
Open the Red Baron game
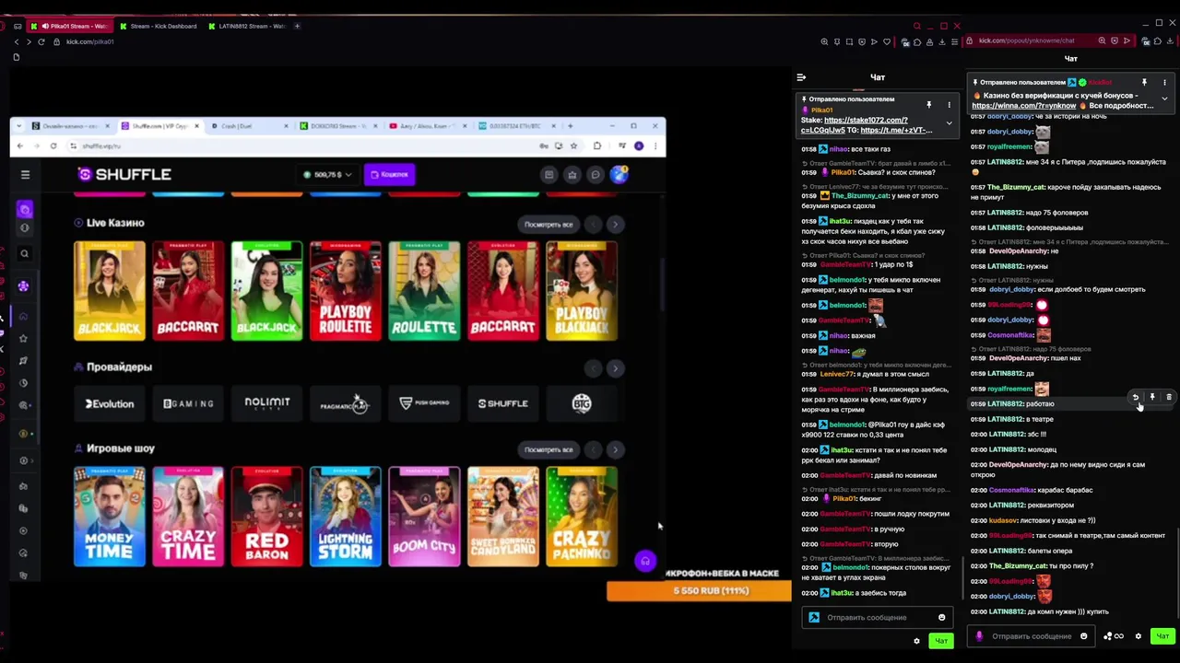267,517
